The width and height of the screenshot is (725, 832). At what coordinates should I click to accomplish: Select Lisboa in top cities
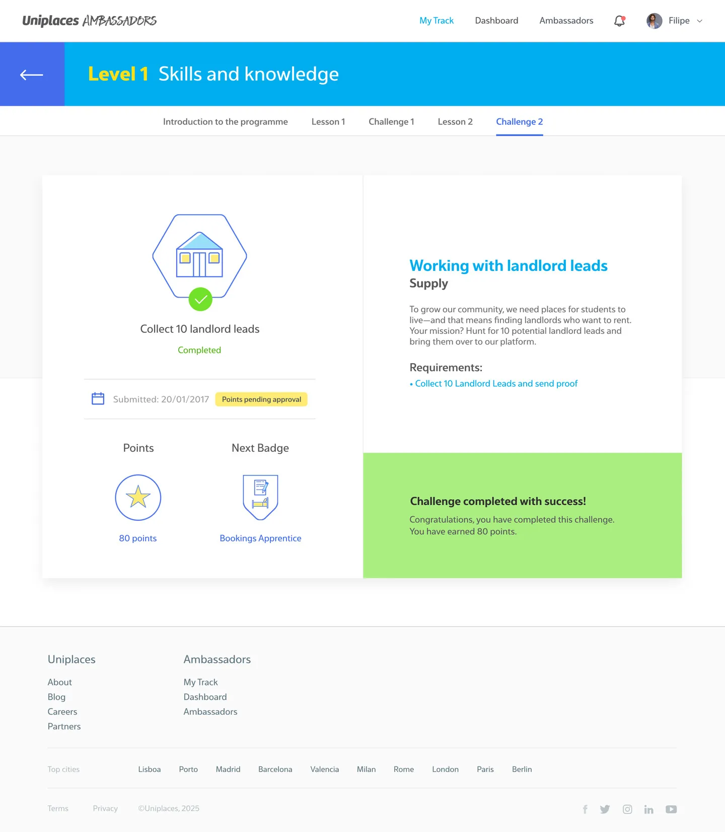(x=150, y=770)
